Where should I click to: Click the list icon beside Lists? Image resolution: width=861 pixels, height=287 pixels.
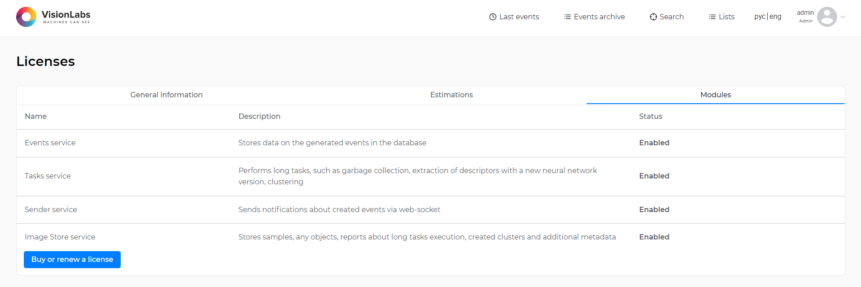712,17
